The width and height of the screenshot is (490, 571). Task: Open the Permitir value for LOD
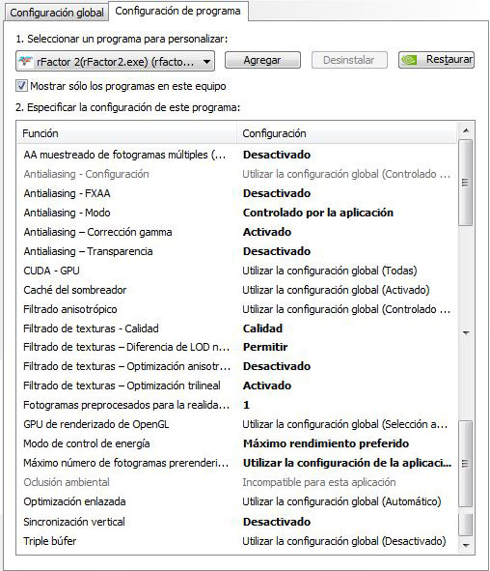[265, 347]
